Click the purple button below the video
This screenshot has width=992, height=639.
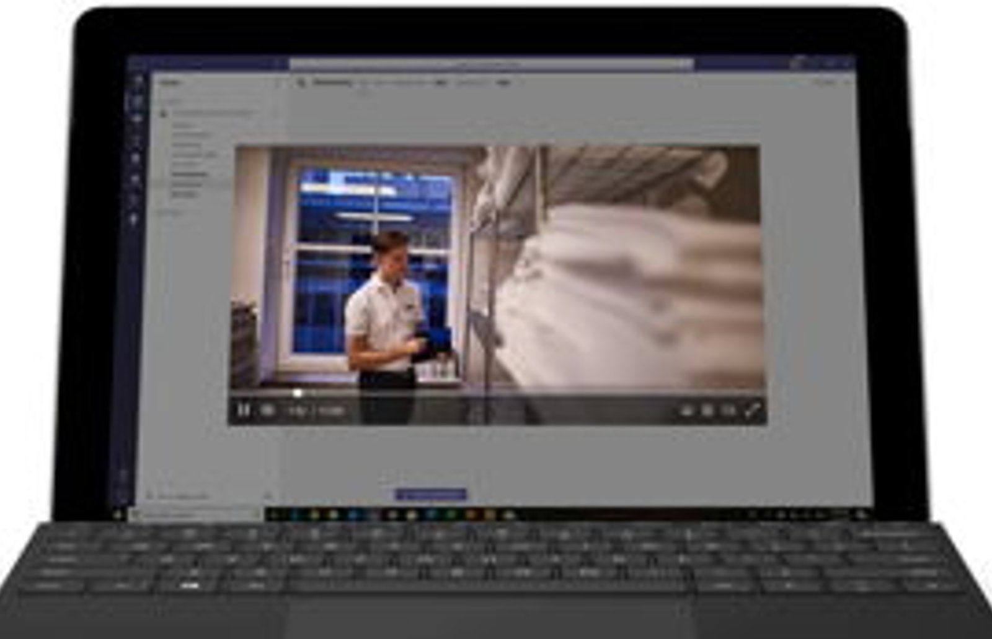[x=431, y=494]
